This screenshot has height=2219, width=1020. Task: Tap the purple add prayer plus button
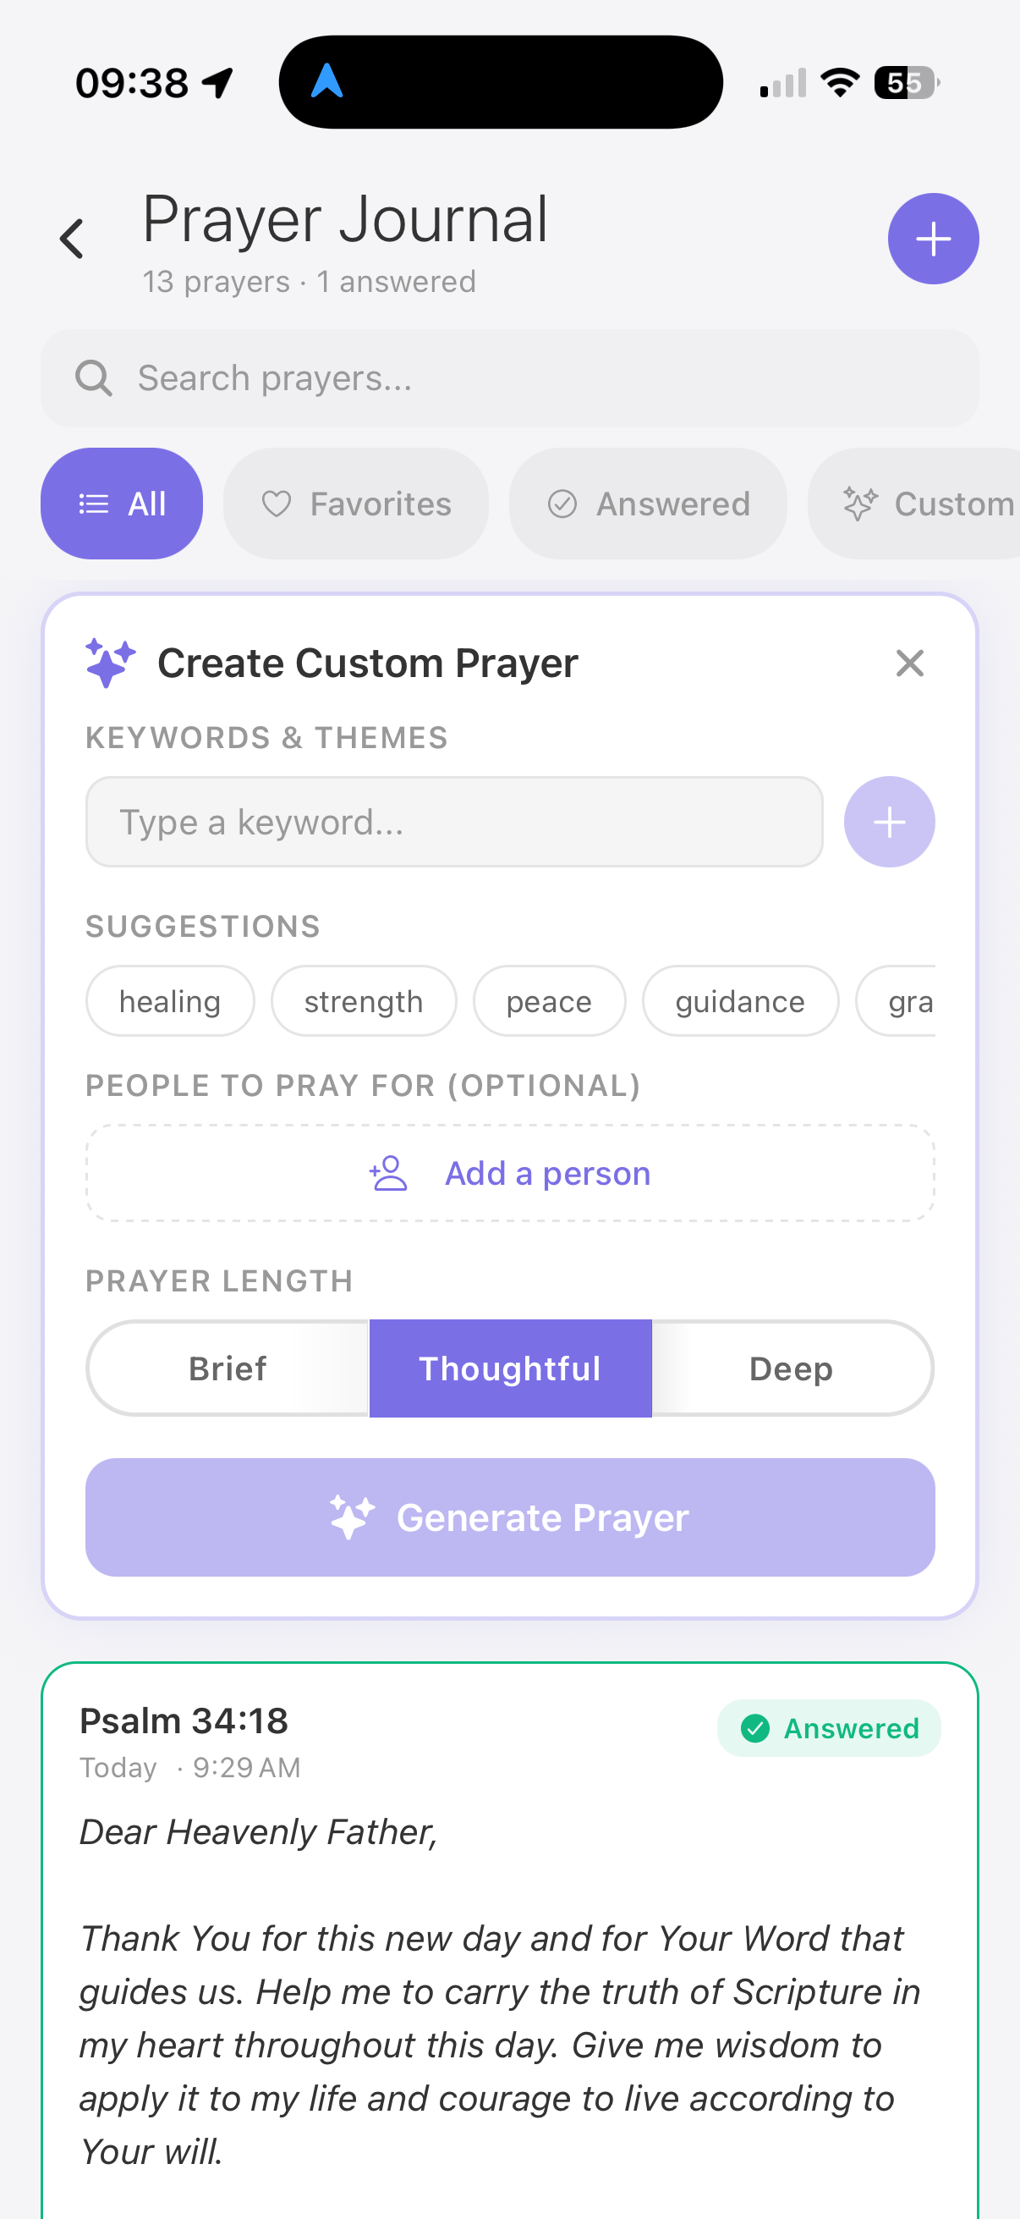tap(932, 239)
